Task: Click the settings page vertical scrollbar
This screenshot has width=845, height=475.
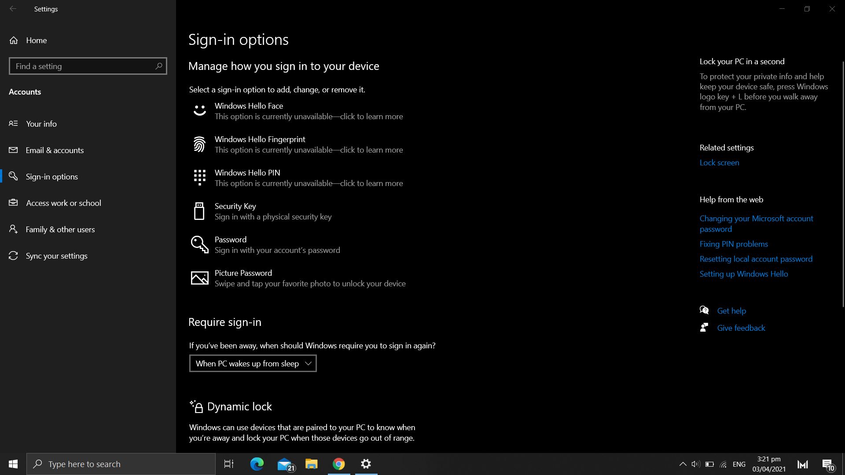Action: (x=843, y=185)
